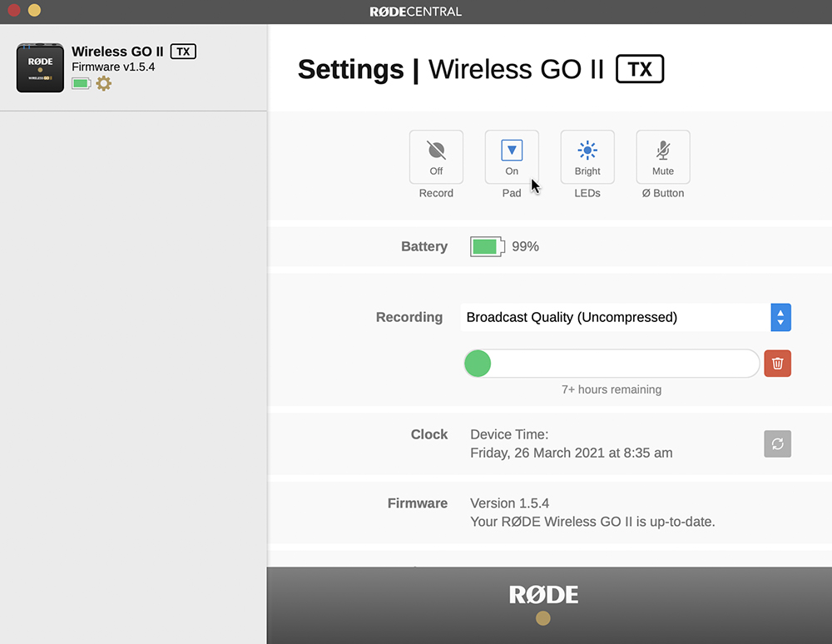Click the dropdown arrows beside Broadcast Quality
This screenshot has width=832, height=644.
tap(780, 317)
